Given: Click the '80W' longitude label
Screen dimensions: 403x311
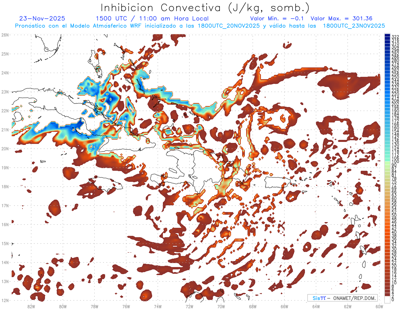Looking at the screenshot, I should point(63,306).
